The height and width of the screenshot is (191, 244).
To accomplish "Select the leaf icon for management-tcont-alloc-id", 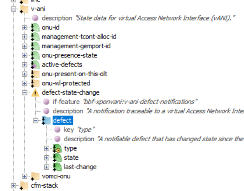I will (35, 37).
